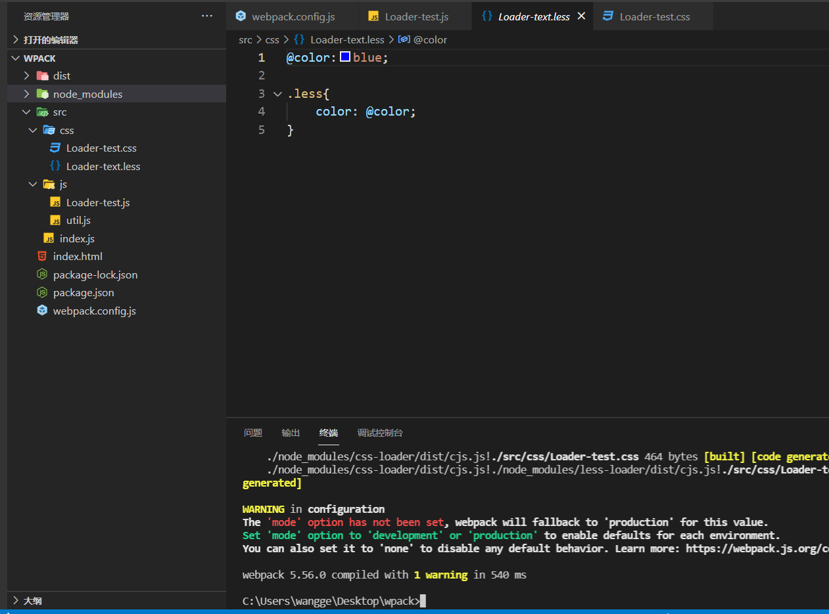This screenshot has width=829, height=614.
Task: Open the 问题 problems panel tab
Action: (253, 433)
